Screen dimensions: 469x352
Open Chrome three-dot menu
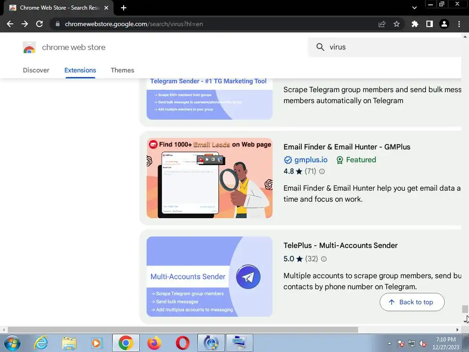pos(459,24)
